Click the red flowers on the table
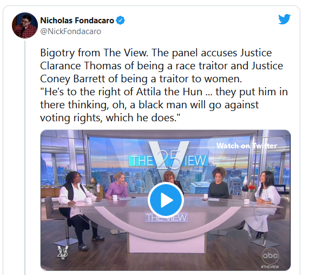 pyautogui.click(x=251, y=188)
